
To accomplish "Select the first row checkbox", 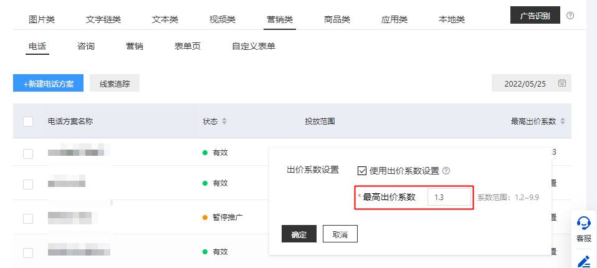I will (28, 153).
